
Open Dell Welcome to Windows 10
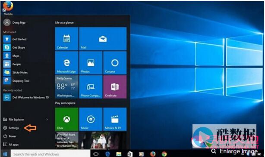(26, 97)
